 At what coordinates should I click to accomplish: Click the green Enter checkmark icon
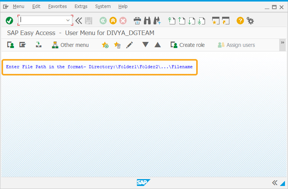10,21
